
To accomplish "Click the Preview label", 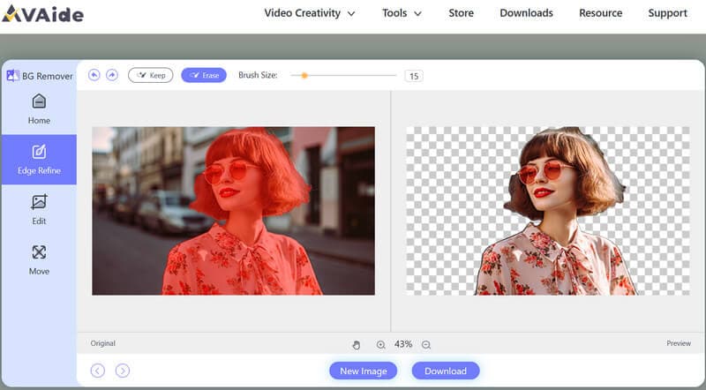I will click(x=679, y=343).
